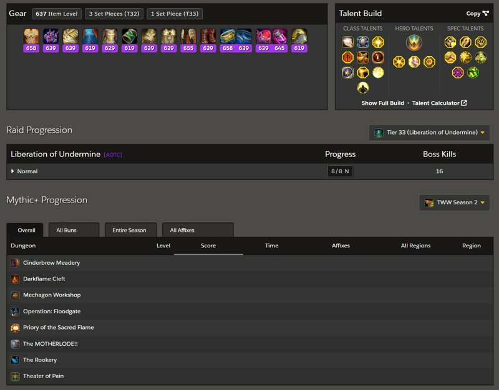
Task: Click the Priory of the Sacred Flame icon
Action: click(x=15, y=328)
